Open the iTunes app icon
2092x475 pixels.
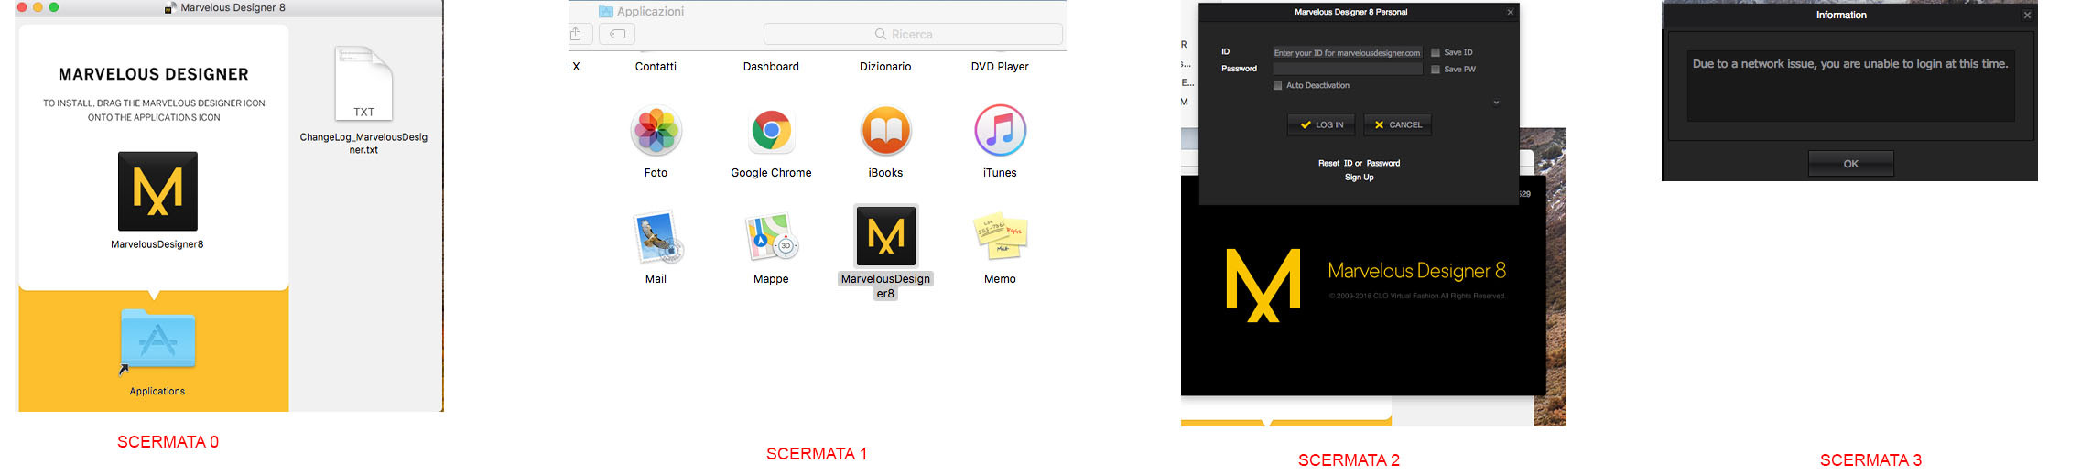pyautogui.click(x=1000, y=131)
